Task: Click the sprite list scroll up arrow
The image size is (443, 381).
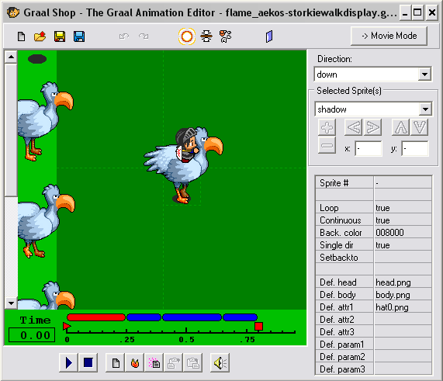Action: (11, 57)
